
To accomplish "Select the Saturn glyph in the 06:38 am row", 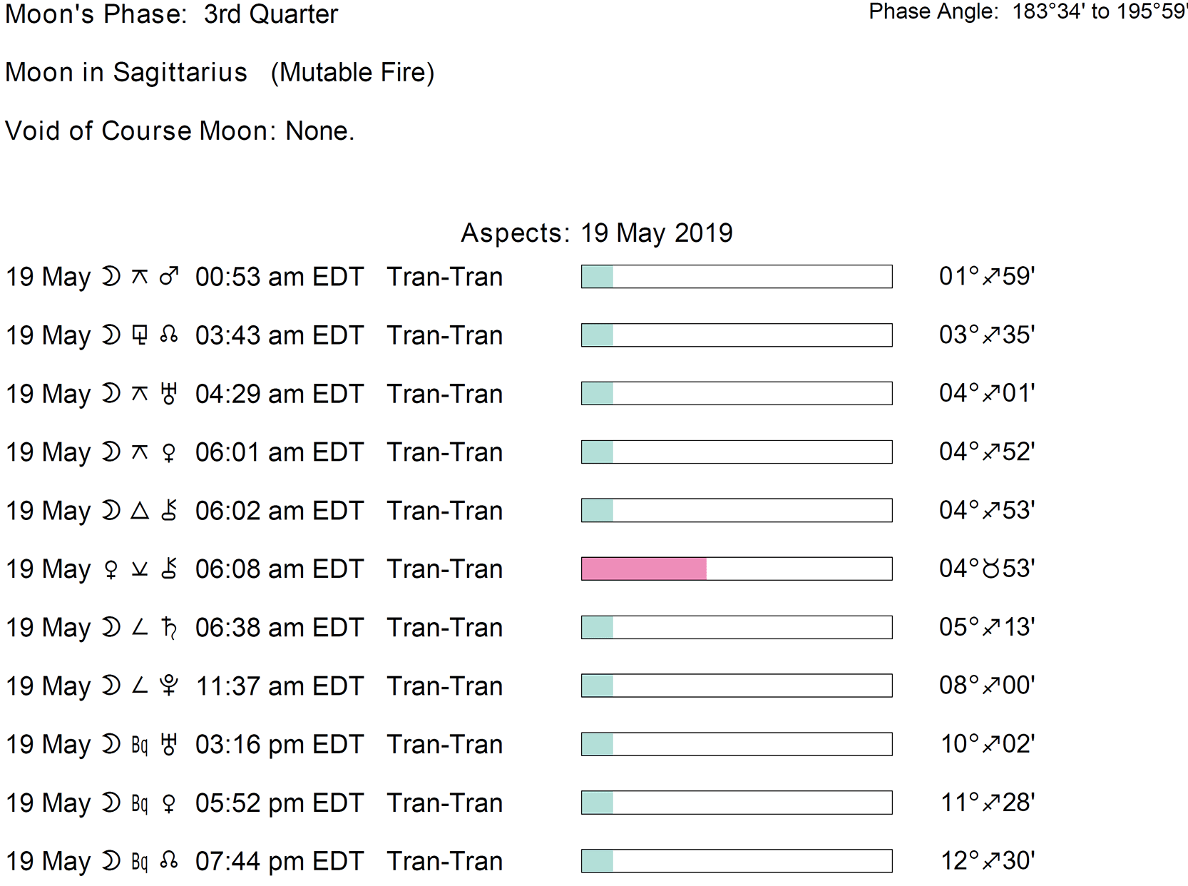I will 169,628.
